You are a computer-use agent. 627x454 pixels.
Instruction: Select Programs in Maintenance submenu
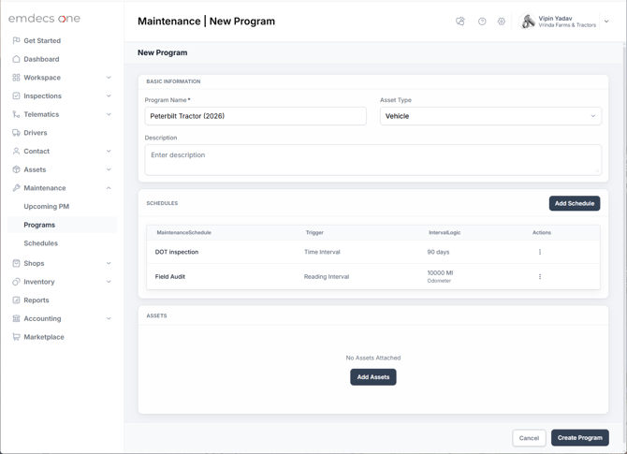[62, 225]
